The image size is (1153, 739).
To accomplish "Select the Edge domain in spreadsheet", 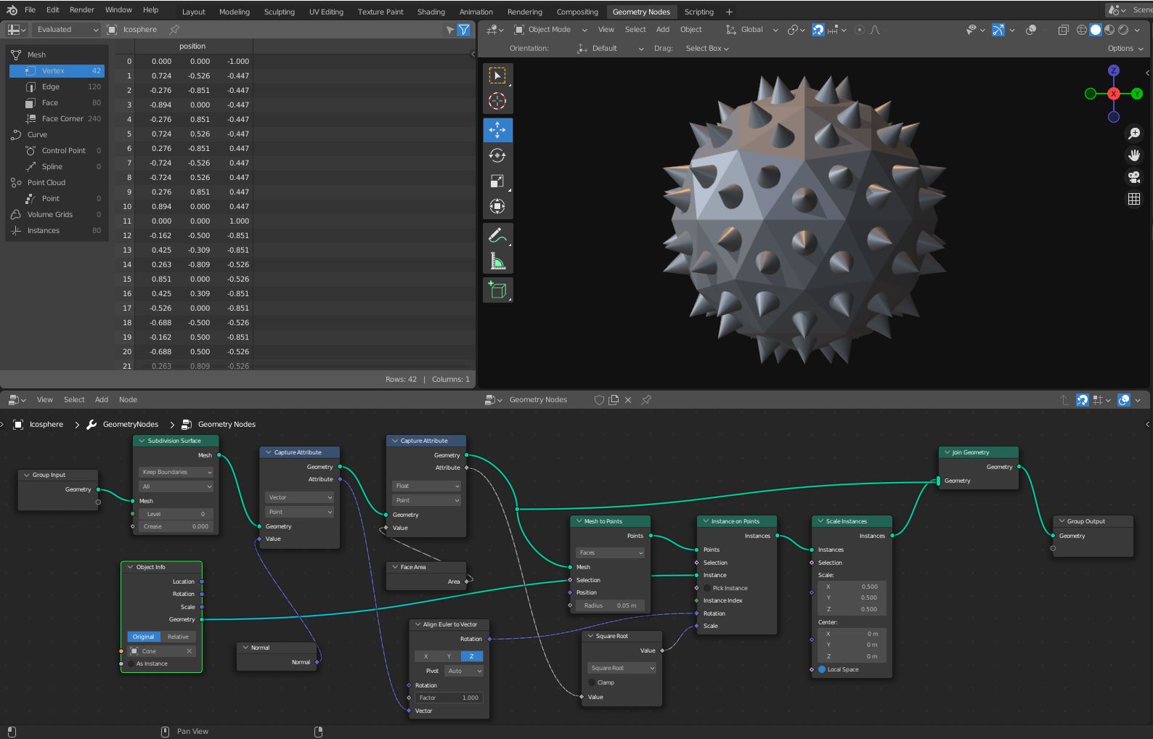I will [51, 86].
